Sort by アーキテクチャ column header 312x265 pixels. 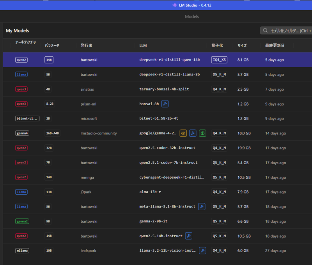[25, 42]
